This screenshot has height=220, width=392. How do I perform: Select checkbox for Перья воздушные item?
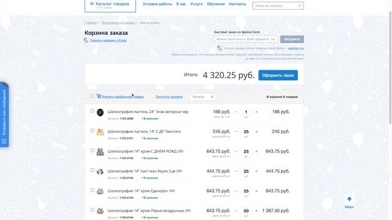92,210
